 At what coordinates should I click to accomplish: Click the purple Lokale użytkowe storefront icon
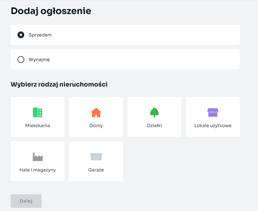[x=213, y=112]
